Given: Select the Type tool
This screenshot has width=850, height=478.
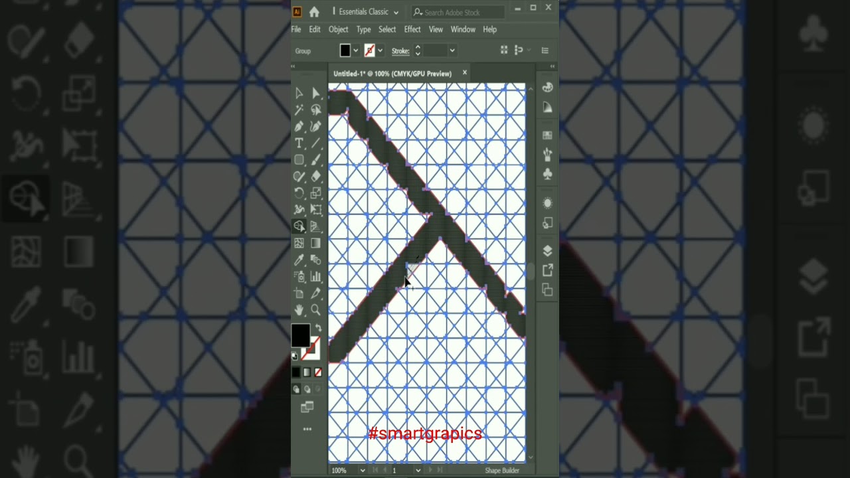Looking at the screenshot, I should (299, 143).
